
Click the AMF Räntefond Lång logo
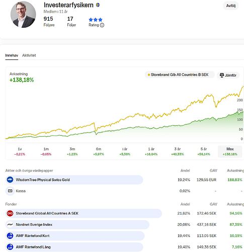pyautogui.click(x=10, y=247)
